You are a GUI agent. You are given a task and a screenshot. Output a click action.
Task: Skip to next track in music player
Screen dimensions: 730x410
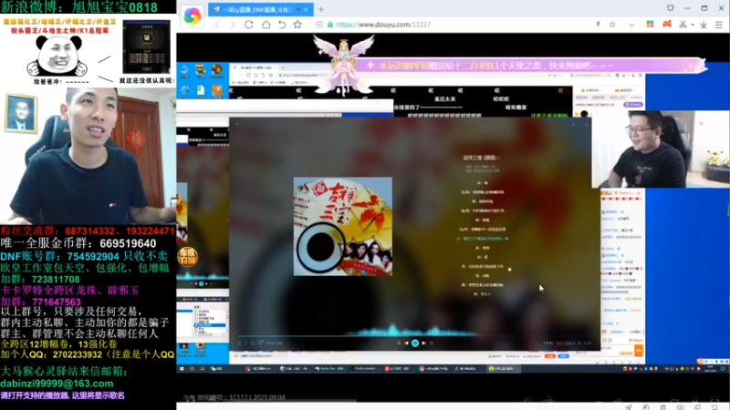[x=423, y=343]
